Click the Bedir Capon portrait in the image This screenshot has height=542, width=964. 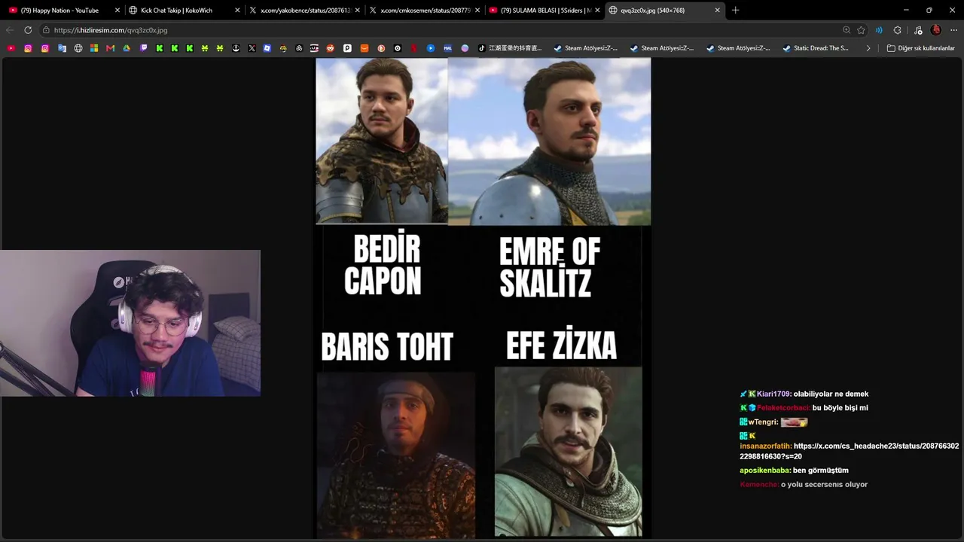pos(382,141)
